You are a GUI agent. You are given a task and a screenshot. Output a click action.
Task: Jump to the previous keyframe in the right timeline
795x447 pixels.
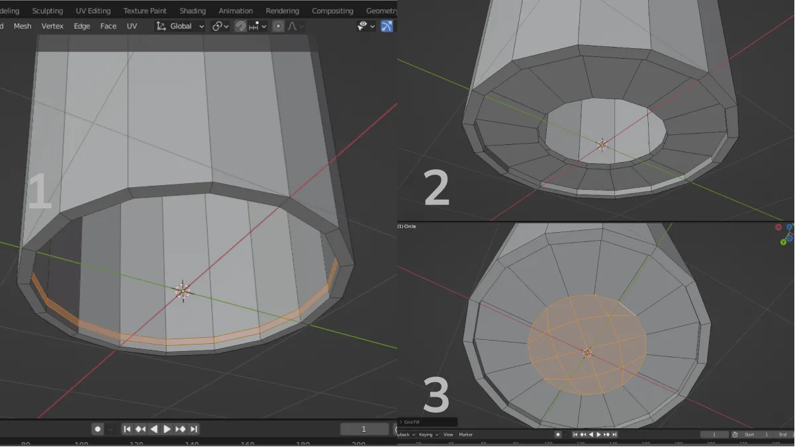(x=583, y=434)
